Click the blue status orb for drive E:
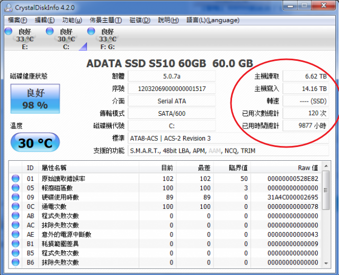The width and height of the screenshot is (339, 275). [x=8, y=31]
